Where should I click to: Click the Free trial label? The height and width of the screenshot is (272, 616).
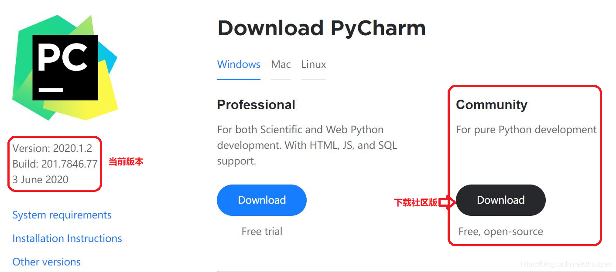262,232
